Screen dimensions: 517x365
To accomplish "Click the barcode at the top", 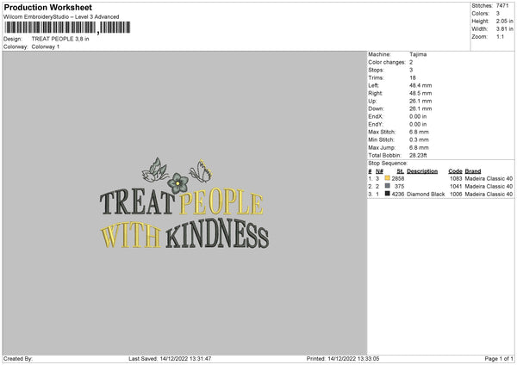I will tap(67, 28).
